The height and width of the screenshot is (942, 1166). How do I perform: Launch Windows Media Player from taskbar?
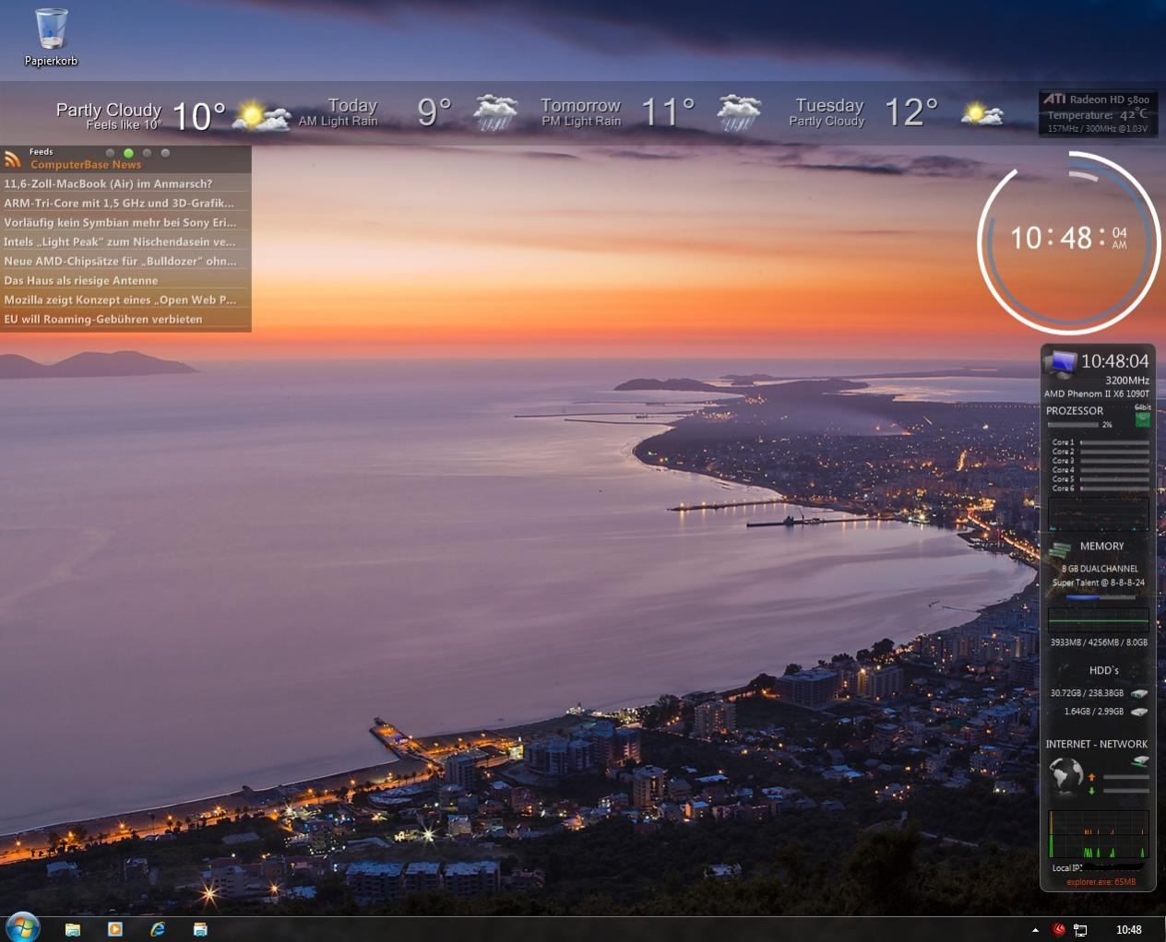115,929
